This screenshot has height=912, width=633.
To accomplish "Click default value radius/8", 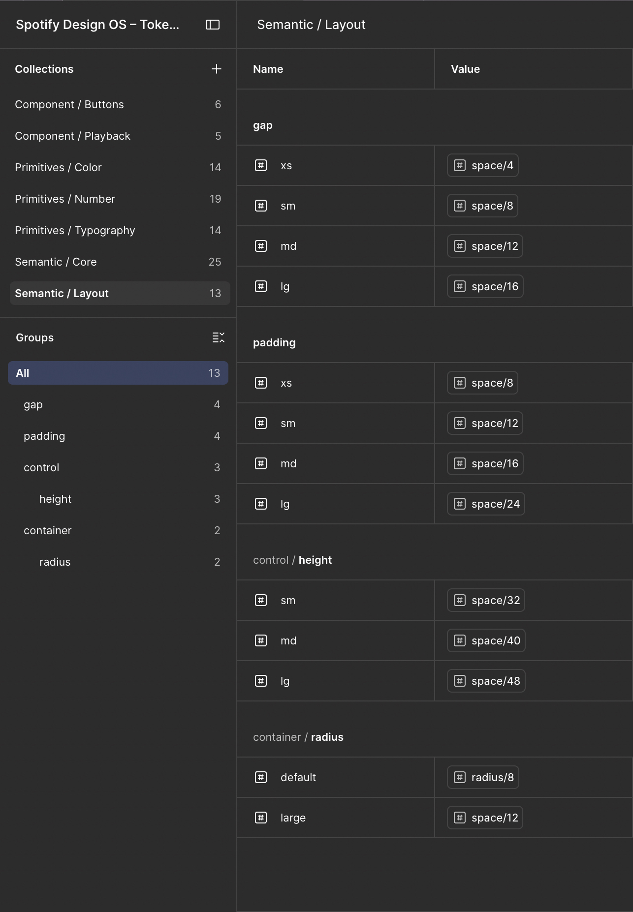I will pos(483,777).
